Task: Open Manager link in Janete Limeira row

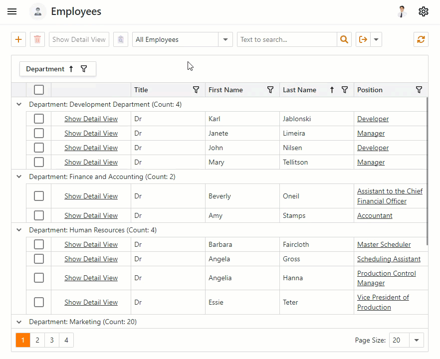Action: pyautogui.click(x=371, y=134)
